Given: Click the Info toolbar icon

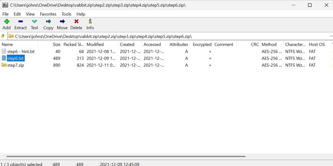Looking at the screenshot, I should [x=90, y=21].
